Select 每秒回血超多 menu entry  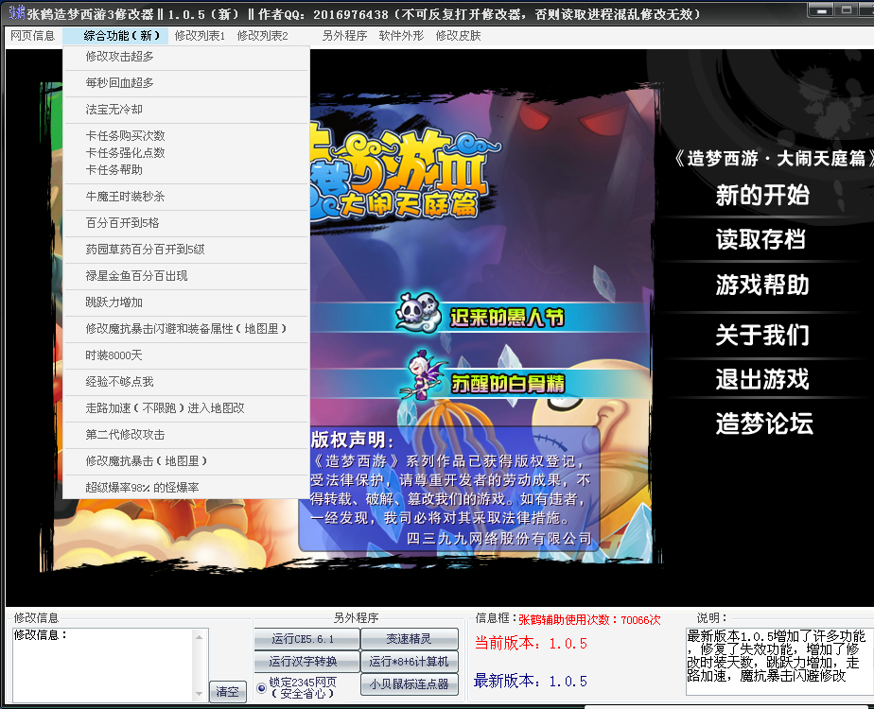(x=186, y=83)
